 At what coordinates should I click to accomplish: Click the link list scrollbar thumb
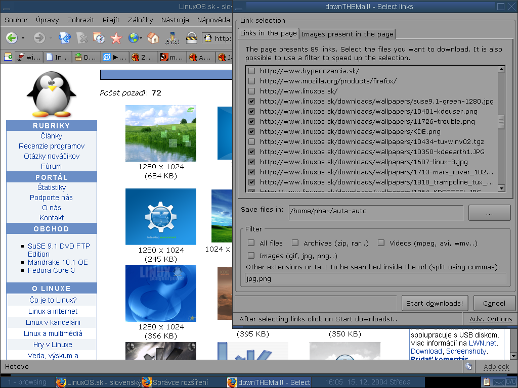pyautogui.click(x=501, y=122)
